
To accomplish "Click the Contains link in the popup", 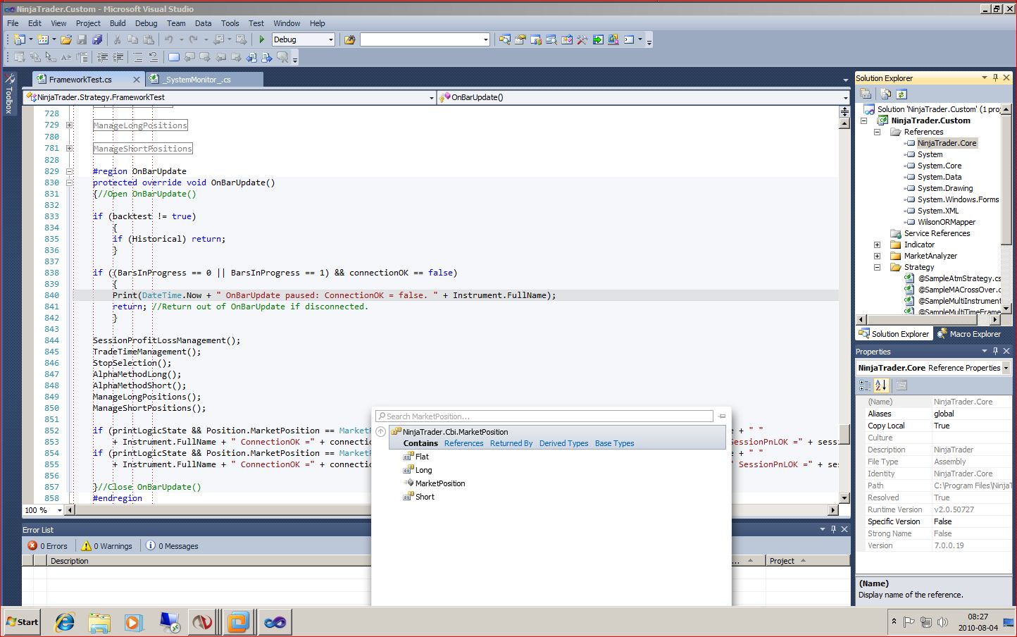I will coord(420,443).
